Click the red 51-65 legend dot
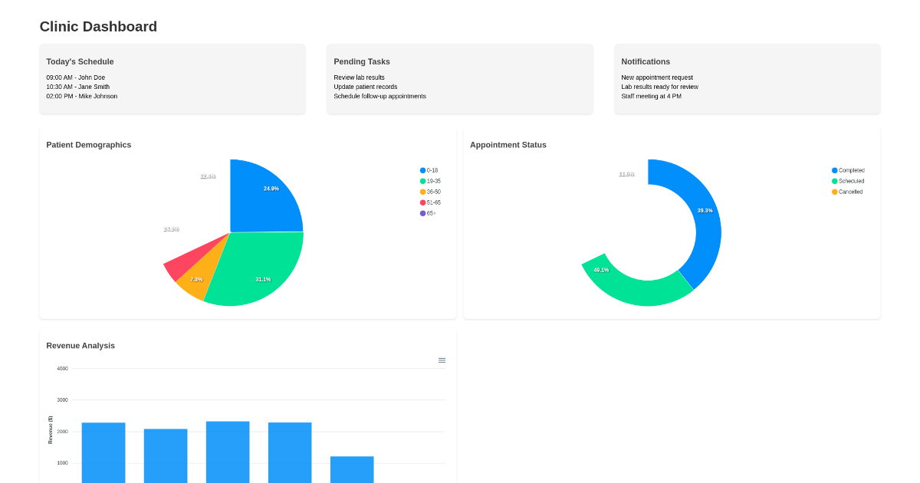920x483 pixels. (422, 202)
